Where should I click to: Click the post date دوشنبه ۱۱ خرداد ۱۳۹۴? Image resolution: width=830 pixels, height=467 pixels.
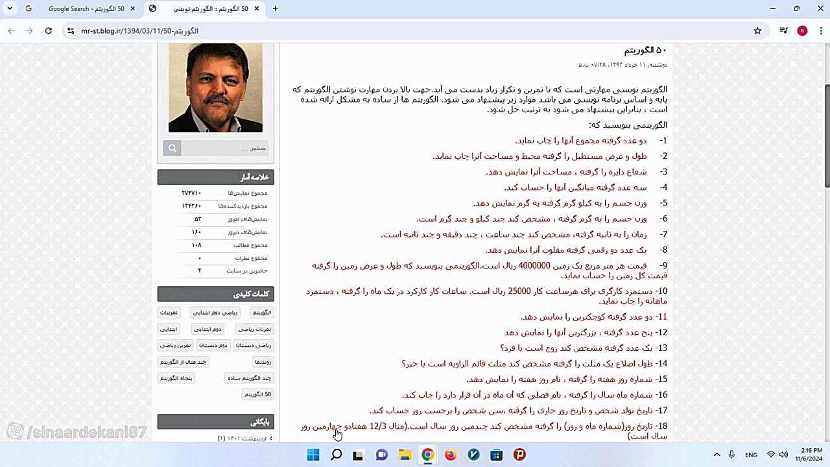click(x=622, y=65)
